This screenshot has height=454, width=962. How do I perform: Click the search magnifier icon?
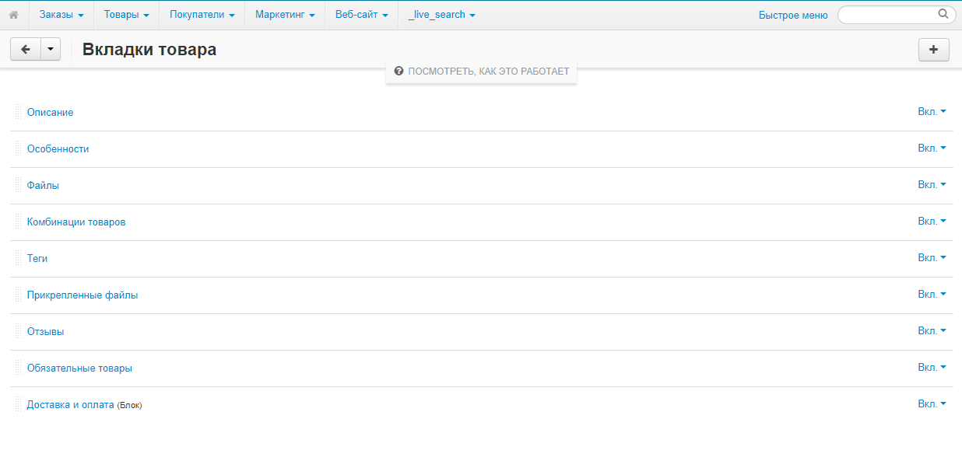pos(943,14)
